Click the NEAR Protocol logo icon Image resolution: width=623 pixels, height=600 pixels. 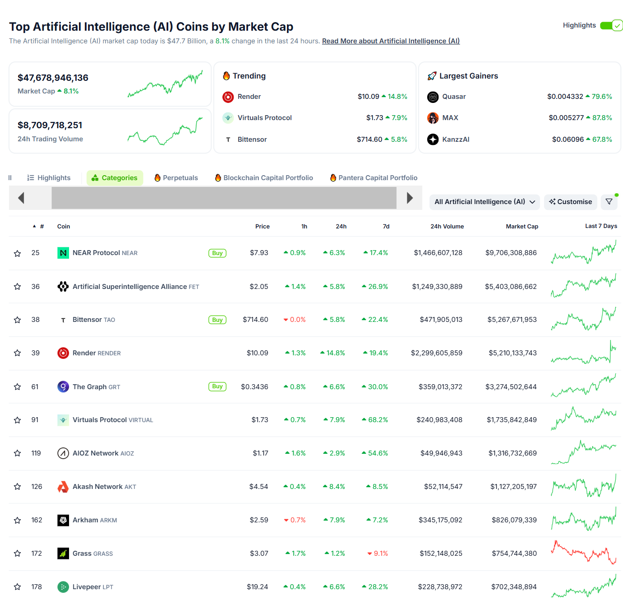(x=63, y=253)
